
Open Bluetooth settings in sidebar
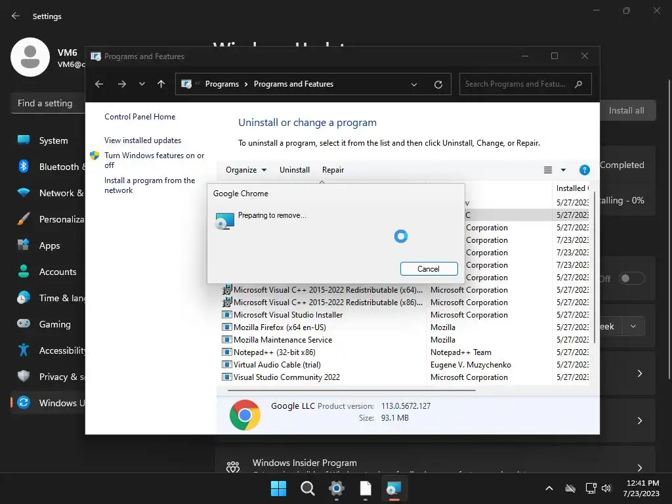pyautogui.click(x=48, y=167)
